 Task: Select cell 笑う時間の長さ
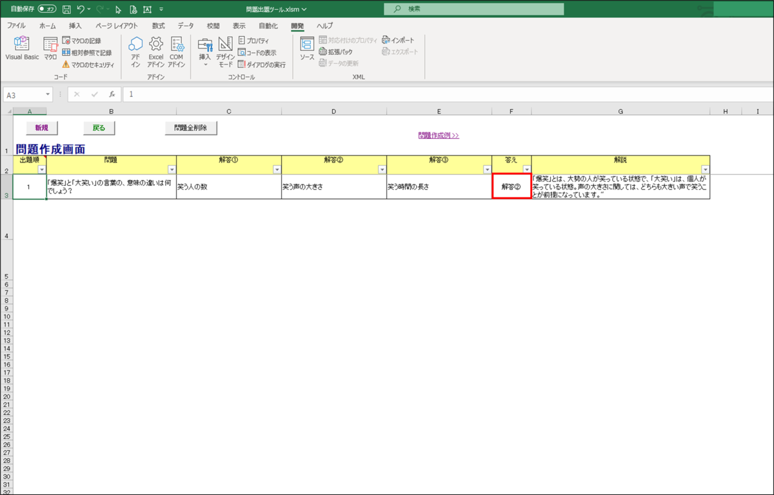click(439, 187)
